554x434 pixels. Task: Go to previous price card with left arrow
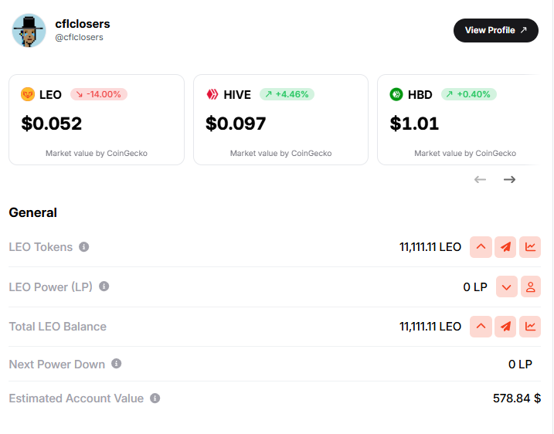(480, 180)
